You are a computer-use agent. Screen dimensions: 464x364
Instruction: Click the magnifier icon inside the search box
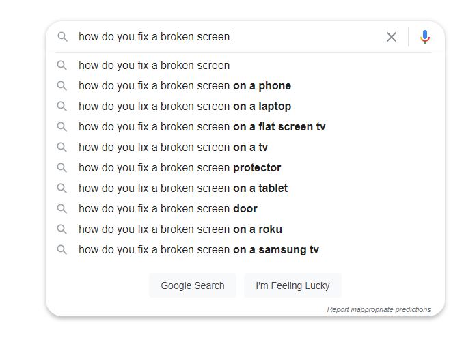coord(62,37)
